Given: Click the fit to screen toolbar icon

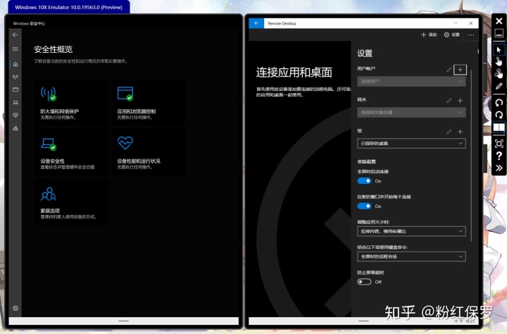Looking at the screenshot, I should (x=499, y=143).
